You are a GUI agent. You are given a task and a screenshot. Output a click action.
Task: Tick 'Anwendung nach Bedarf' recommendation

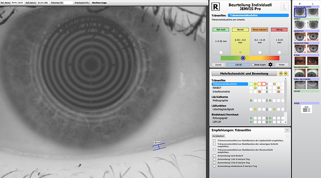pyautogui.click(x=214, y=156)
